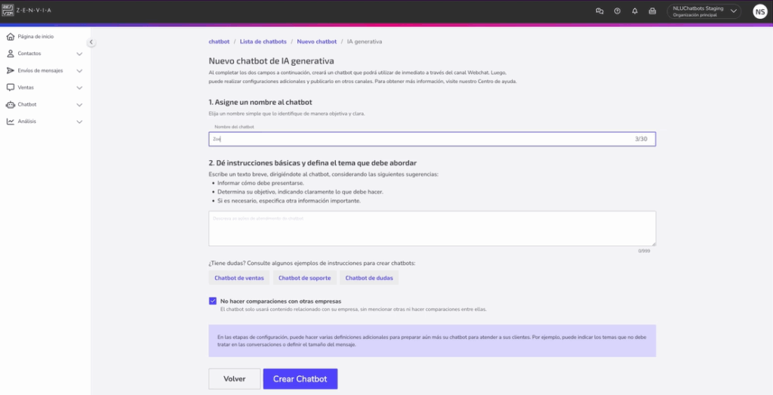Go to Lista de chatbots breadcrumb
773x395 pixels.
(x=263, y=42)
